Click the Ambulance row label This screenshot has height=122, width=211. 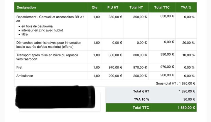click(25, 76)
